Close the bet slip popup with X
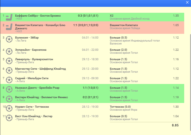The height and width of the screenshot is (135, 191). coord(187,2)
